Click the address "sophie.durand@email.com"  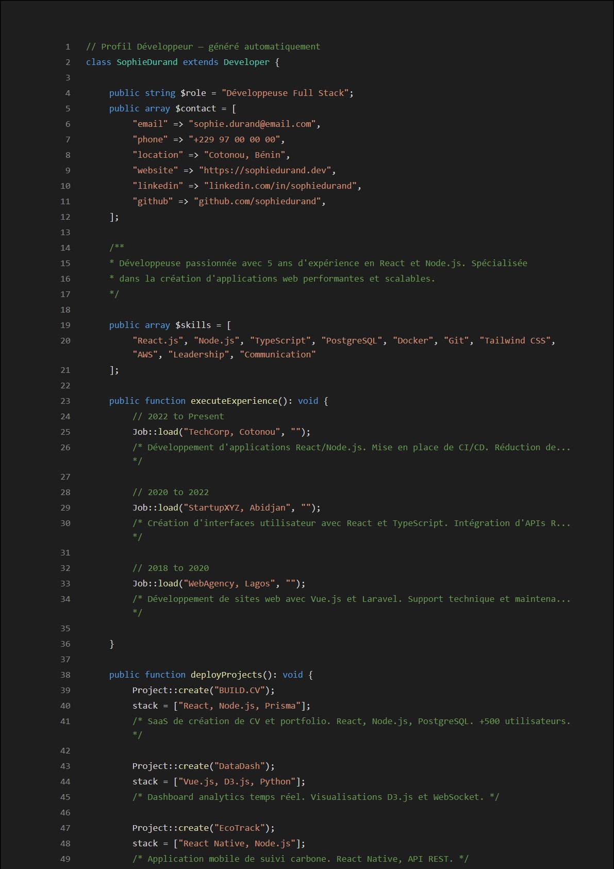coord(252,124)
